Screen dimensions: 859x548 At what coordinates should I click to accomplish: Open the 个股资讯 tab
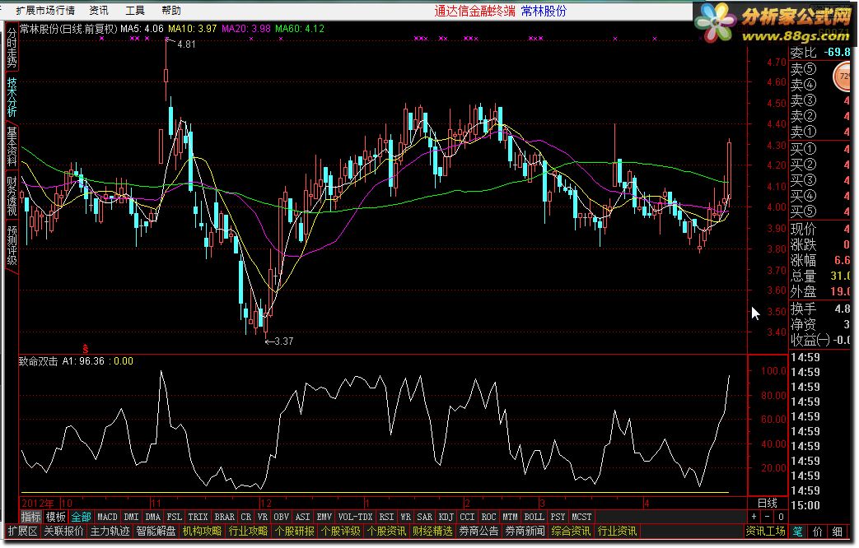click(386, 531)
